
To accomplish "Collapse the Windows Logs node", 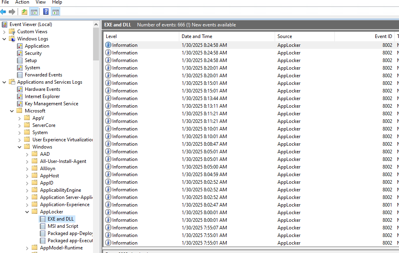I will click(x=4, y=38).
